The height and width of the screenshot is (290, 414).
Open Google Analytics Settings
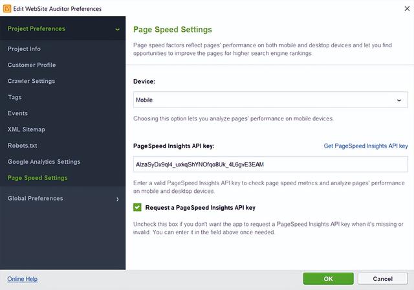click(44, 162)
